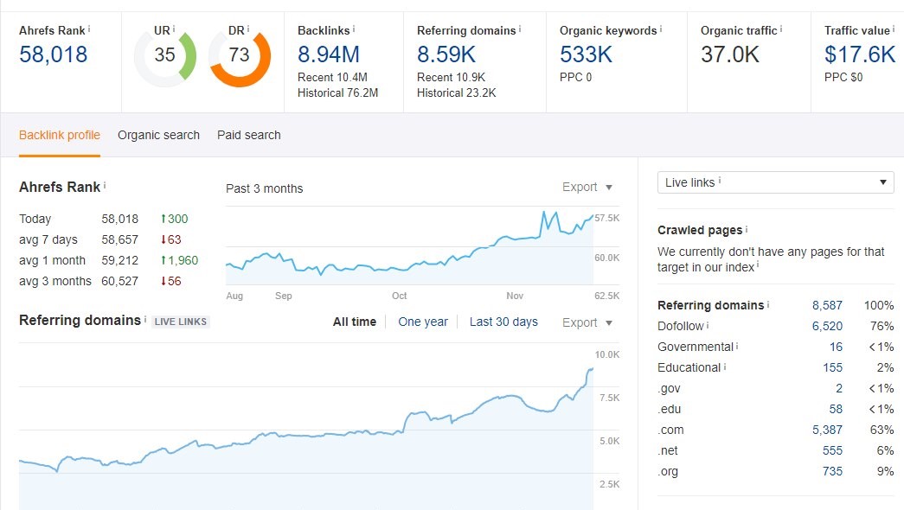
Task: Click info icon beside Organic traffic
Action: [x=781, y=29]
